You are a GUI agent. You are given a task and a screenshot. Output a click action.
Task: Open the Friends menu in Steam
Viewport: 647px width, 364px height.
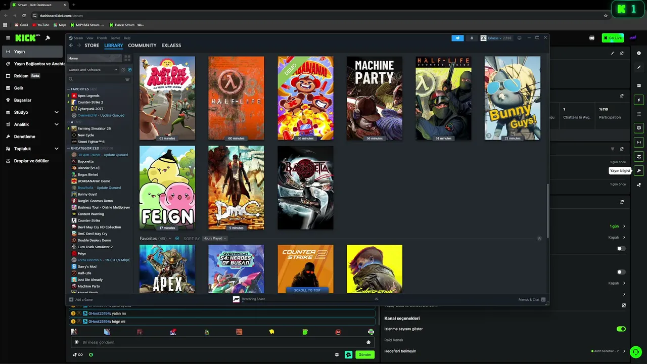pos(102,38)
